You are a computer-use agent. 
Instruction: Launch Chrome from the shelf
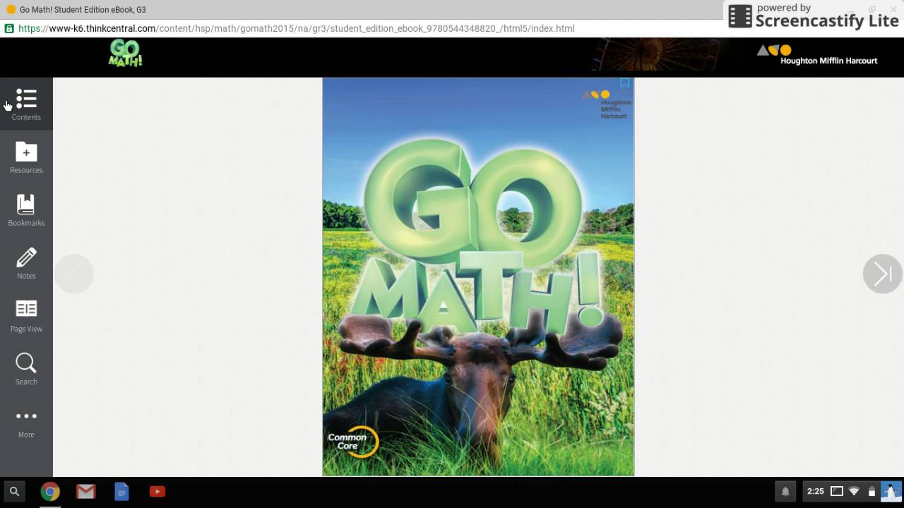pyautogui.click(x=50, y=492)
